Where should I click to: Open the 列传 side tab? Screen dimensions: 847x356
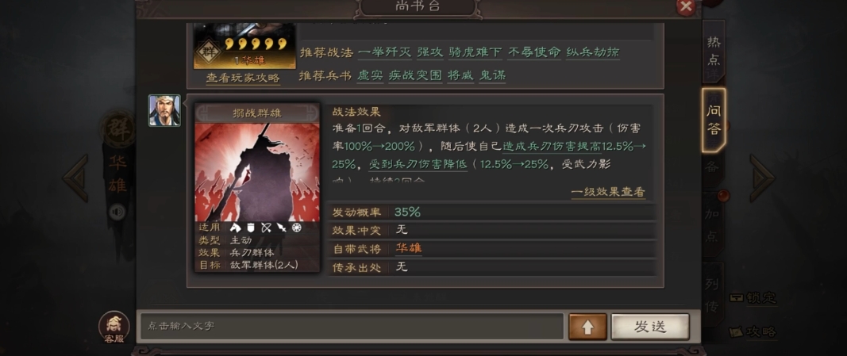click(x=713, y=294)
